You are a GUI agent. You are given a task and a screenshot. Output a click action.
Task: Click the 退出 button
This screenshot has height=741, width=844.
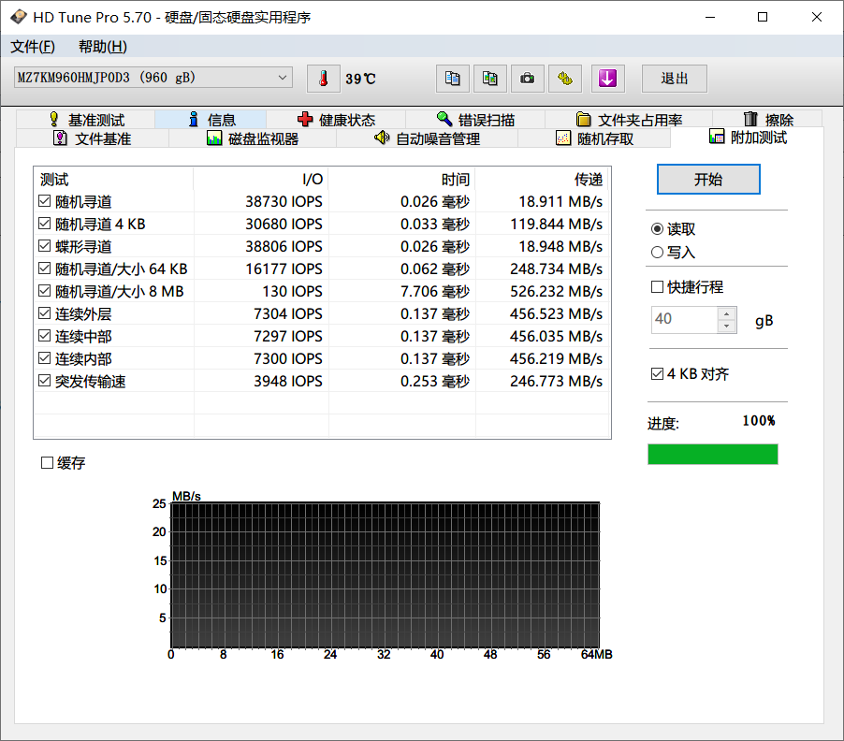[675, 79]
